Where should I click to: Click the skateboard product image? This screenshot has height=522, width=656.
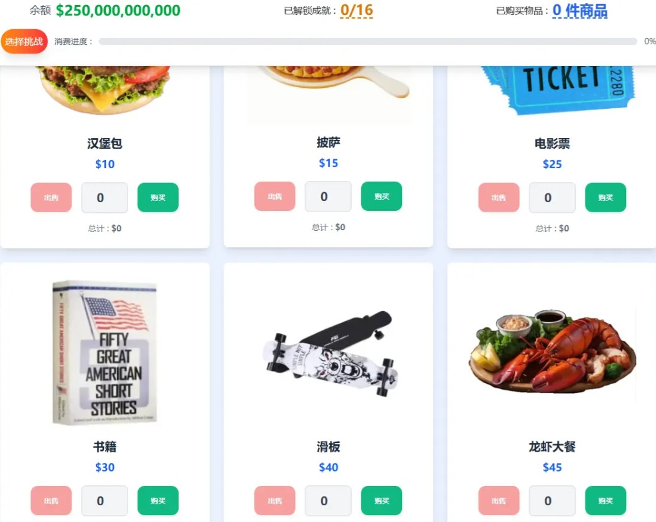point(330,353)
